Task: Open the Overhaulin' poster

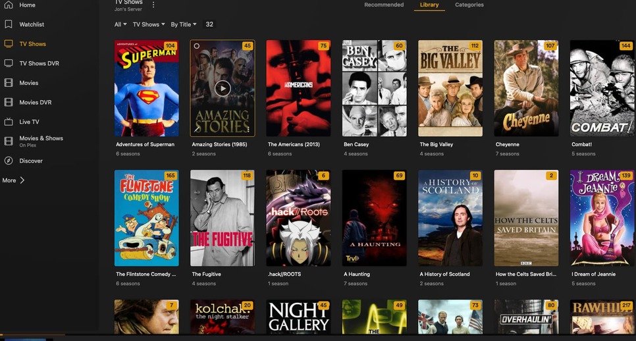Action: (x=526, y=317)
